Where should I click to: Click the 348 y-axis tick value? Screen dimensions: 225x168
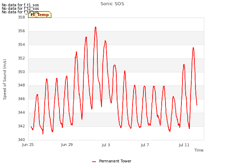(x=21, y=85)
